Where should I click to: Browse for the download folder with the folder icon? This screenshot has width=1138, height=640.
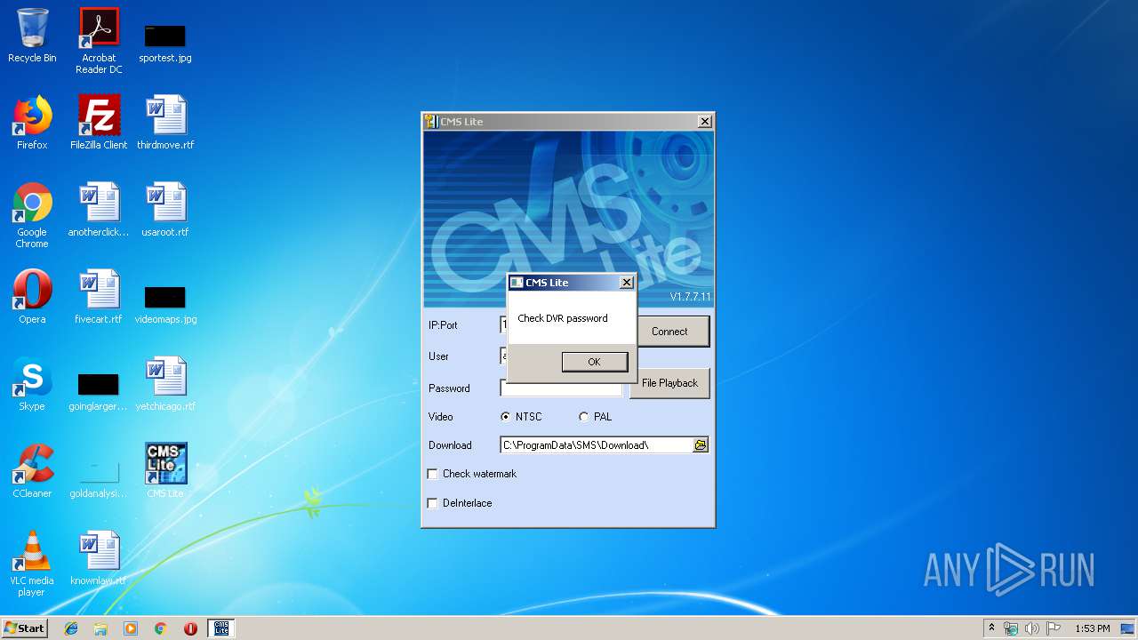tap(701, 445)
